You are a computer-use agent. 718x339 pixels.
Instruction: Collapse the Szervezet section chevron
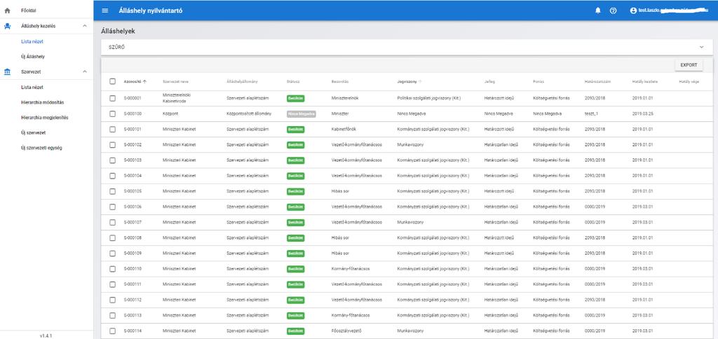pyautogui.click(x=84, y=72)
